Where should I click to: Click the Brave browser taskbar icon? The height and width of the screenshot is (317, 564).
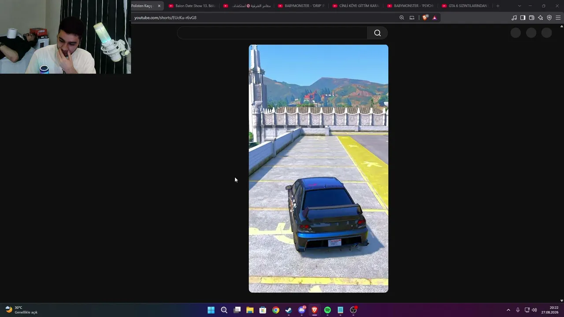[x=315, y=310]
